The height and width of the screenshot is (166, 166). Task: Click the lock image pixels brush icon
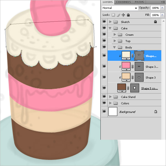click(x=118, y=15)
